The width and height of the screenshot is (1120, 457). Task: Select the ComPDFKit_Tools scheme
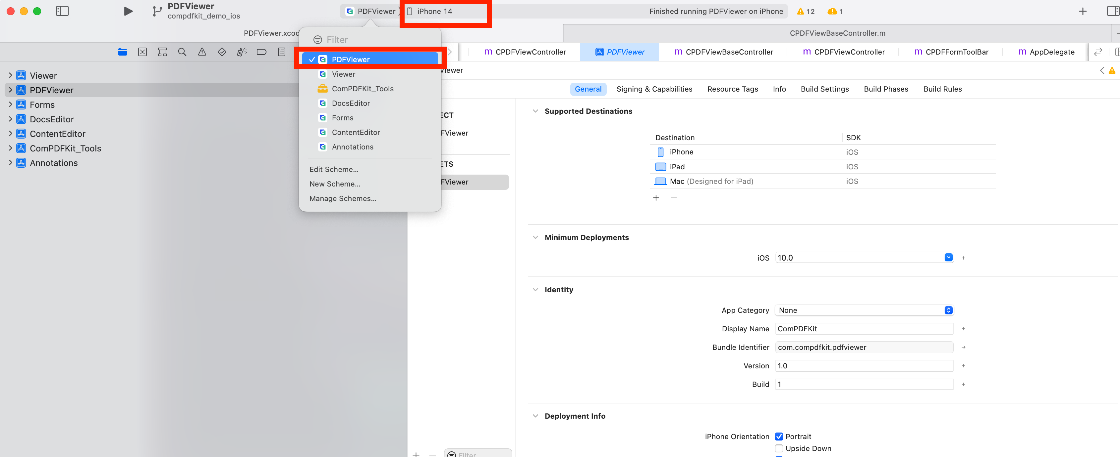click(x=362, y=89)
